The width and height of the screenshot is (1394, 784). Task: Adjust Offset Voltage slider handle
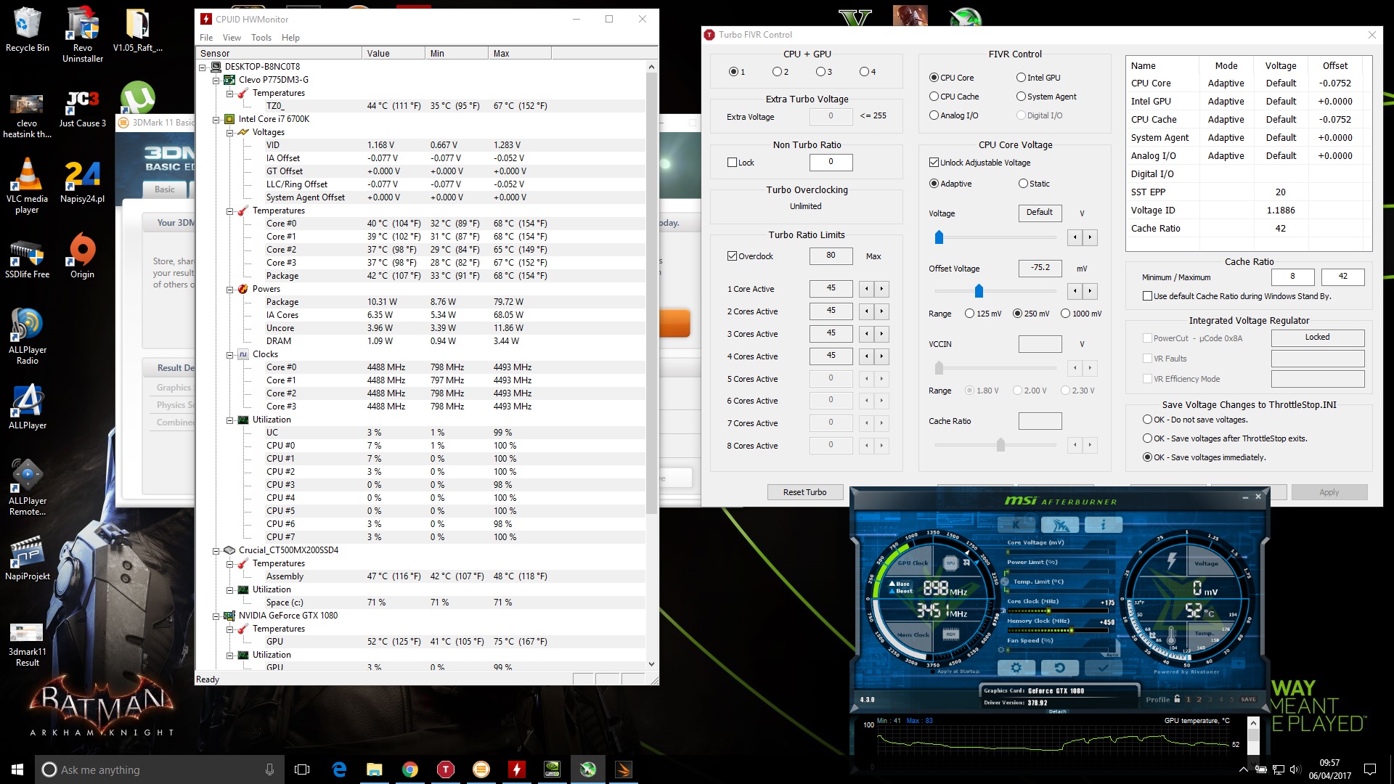pyautogui.click(x=979, y=291)
